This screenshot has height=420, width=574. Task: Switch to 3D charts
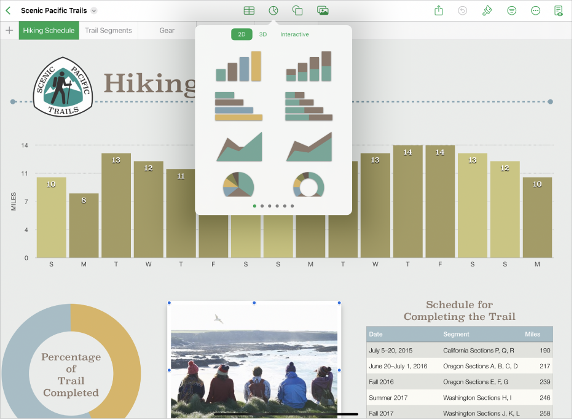click(x=263, y=34)
